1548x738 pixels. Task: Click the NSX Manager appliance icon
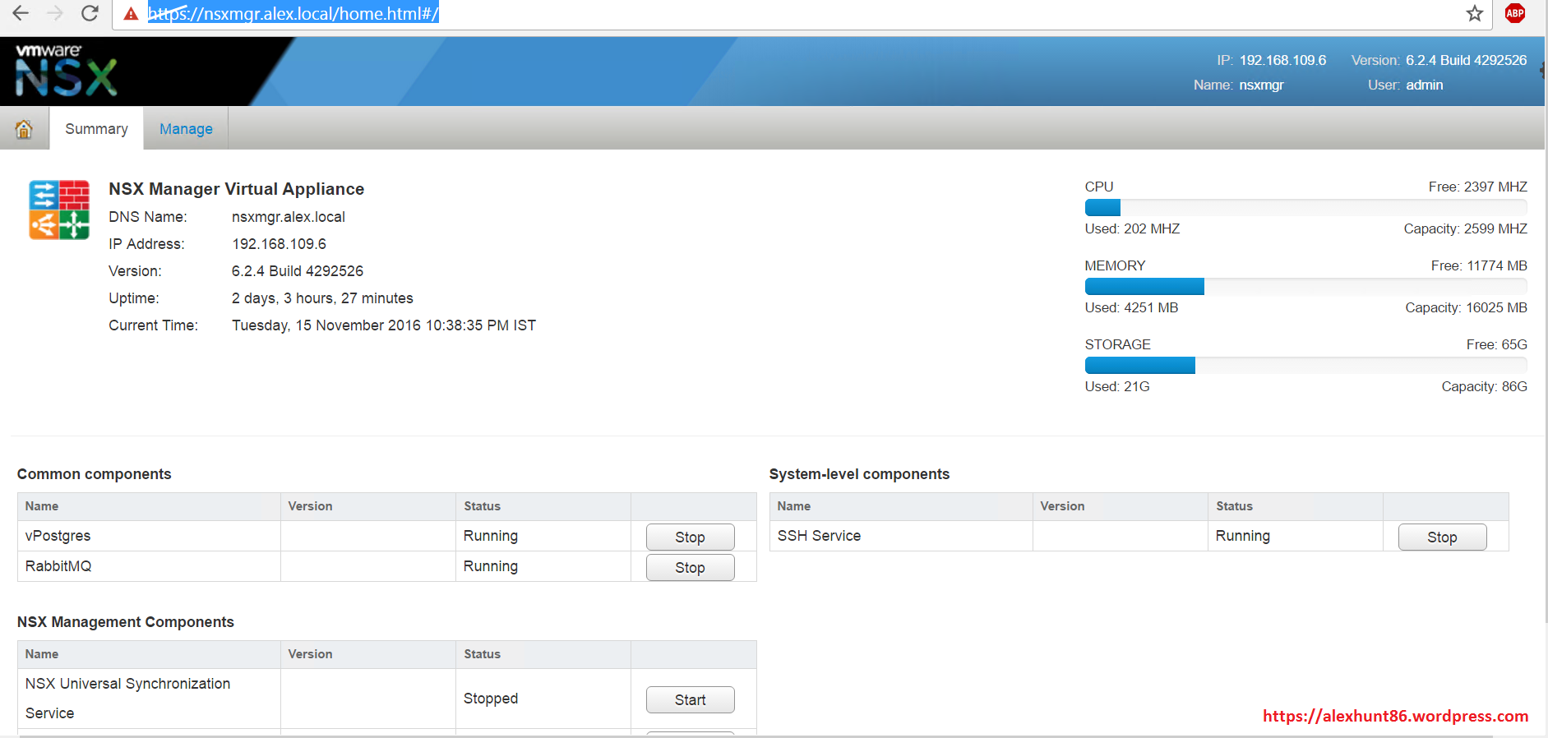point(59,210)
